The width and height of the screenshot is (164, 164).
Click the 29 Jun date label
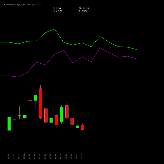pyautogui.click(x=19, y=156)
